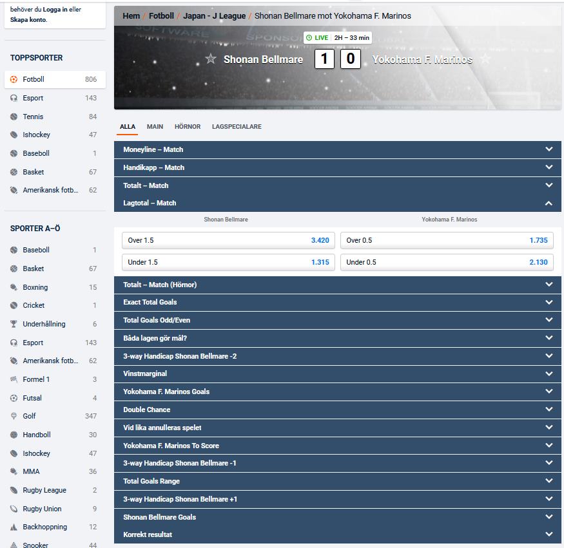Click the Logga in link
564x548 pixels.
point(55,10)
